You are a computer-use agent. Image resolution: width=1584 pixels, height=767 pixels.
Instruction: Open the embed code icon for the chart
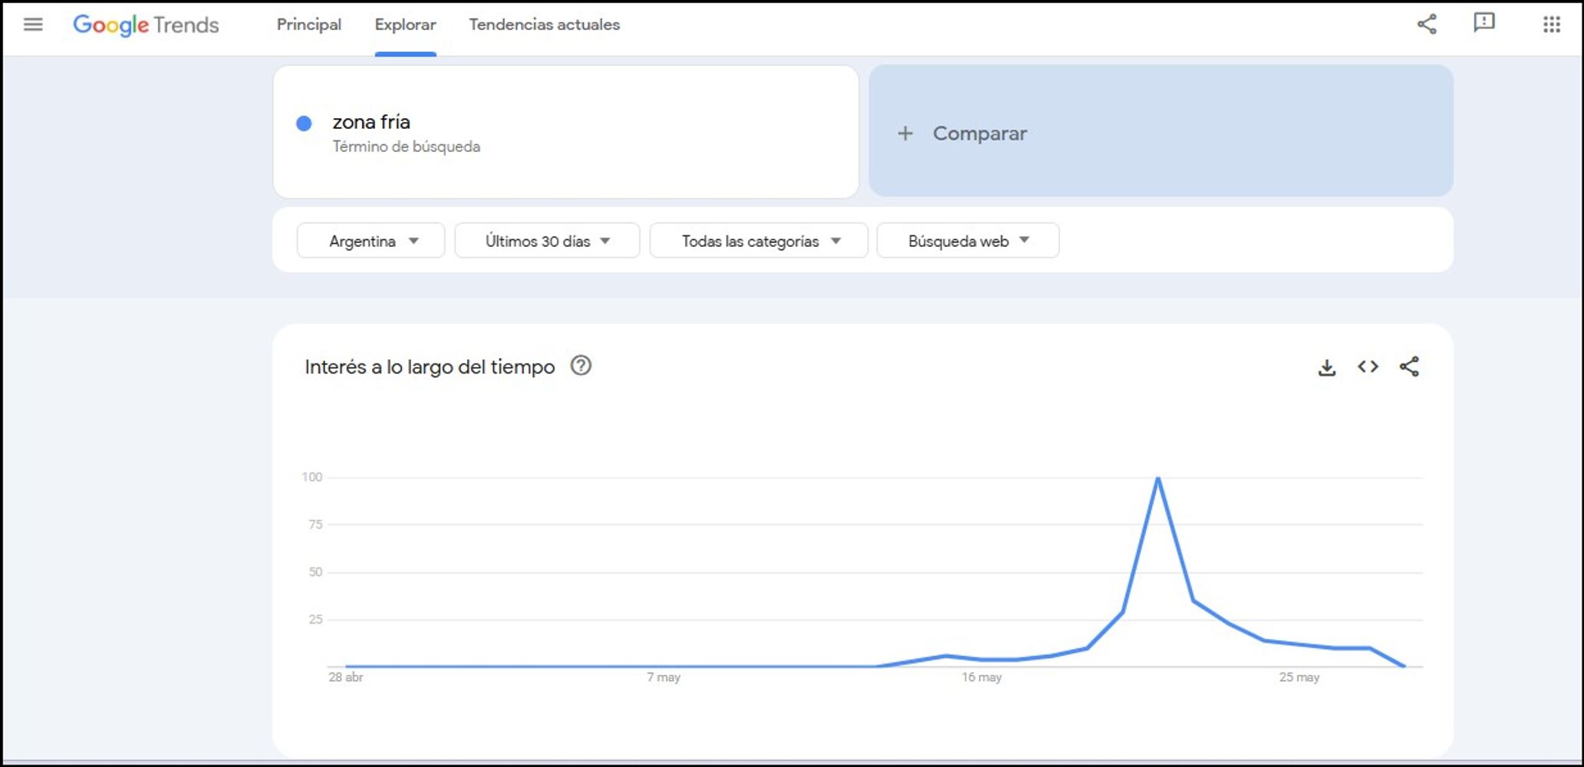pos(1368,367)
